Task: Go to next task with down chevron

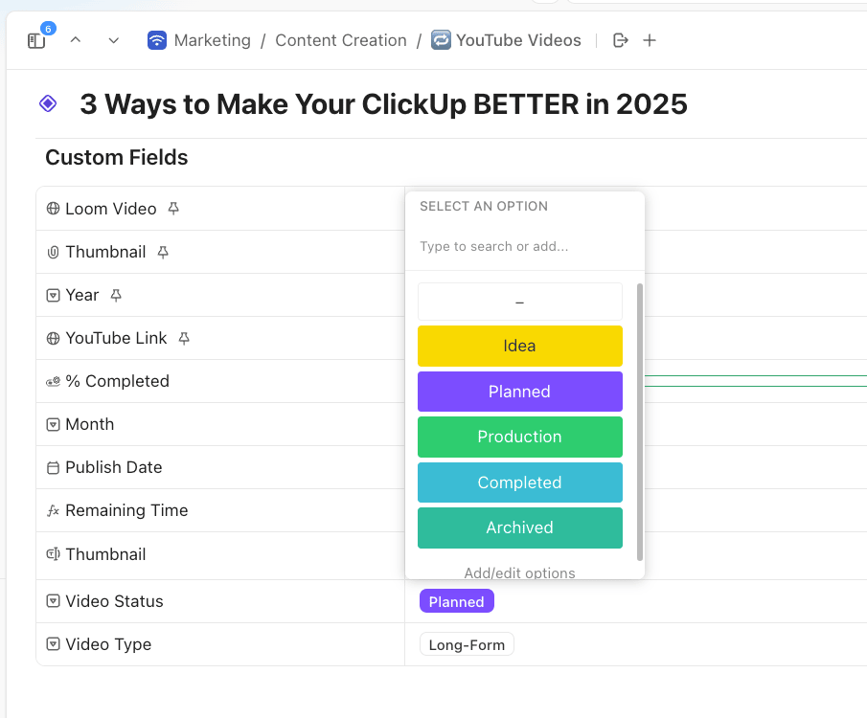Action: pyautogui.click(x=113, y=40)
